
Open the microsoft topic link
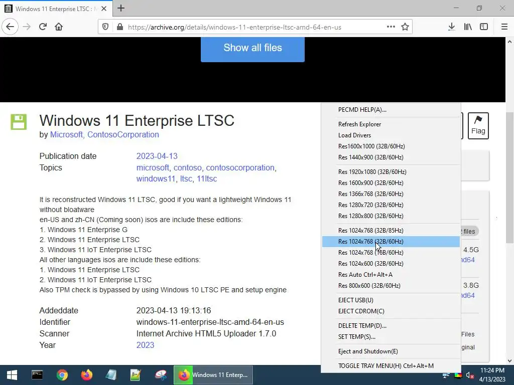tap(153, 167)
